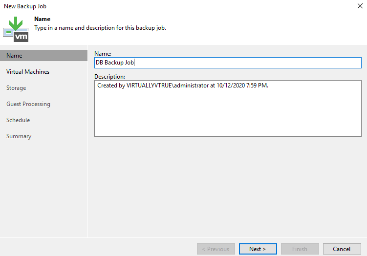This screenshot has width=367, height=256.
Task: Click the 'Name:' field label
Action: (102, 53)
